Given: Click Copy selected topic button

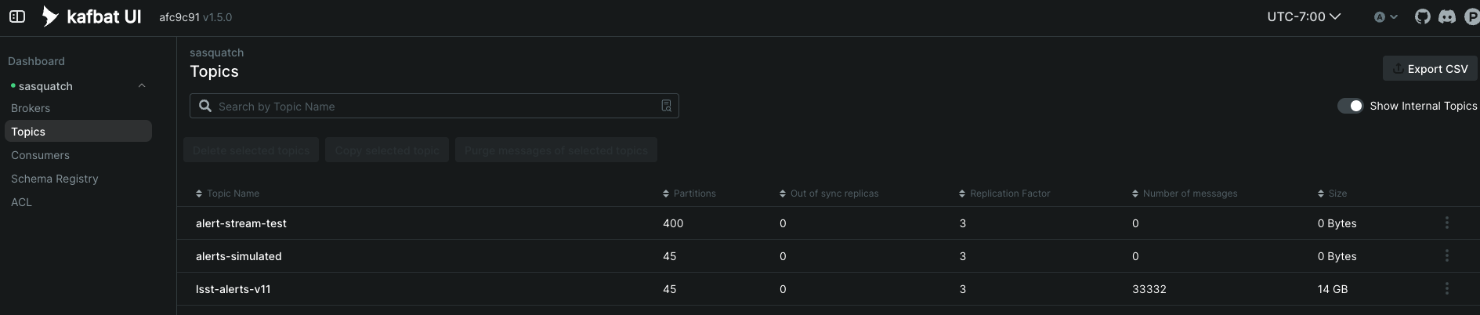Looking at the screenshot, I should tap(387, 150).
